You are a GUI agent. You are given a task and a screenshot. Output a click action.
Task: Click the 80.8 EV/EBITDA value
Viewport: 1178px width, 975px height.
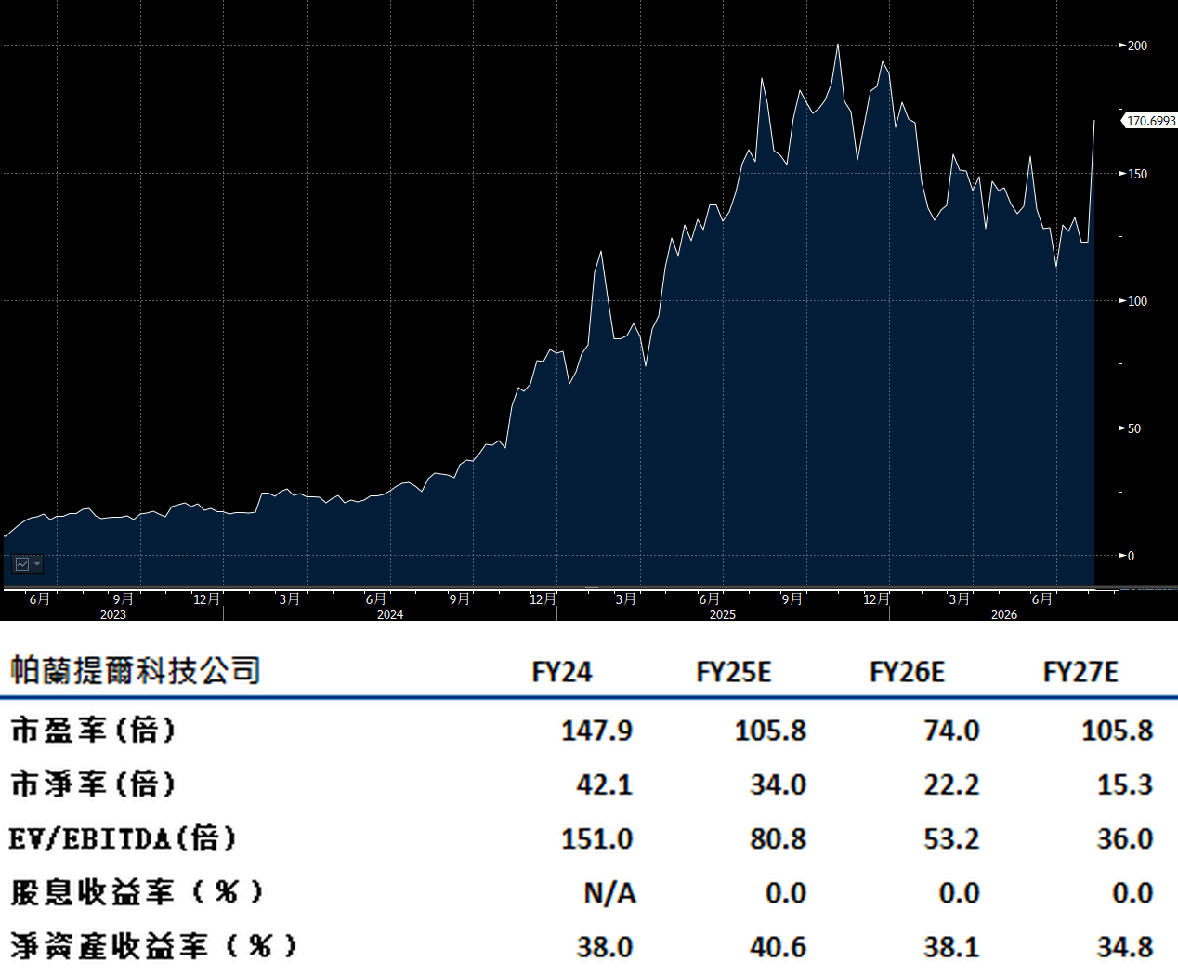coord(778,838)
